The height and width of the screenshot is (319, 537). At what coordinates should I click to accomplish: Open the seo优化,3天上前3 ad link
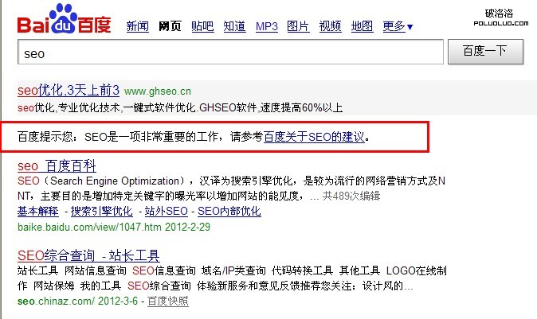69,91
